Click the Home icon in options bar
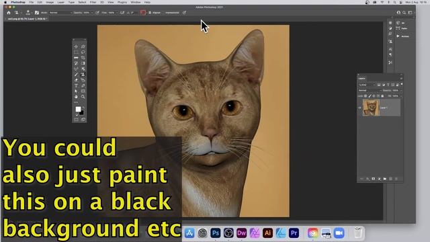430x242 pixels. [x=9, y=13]
